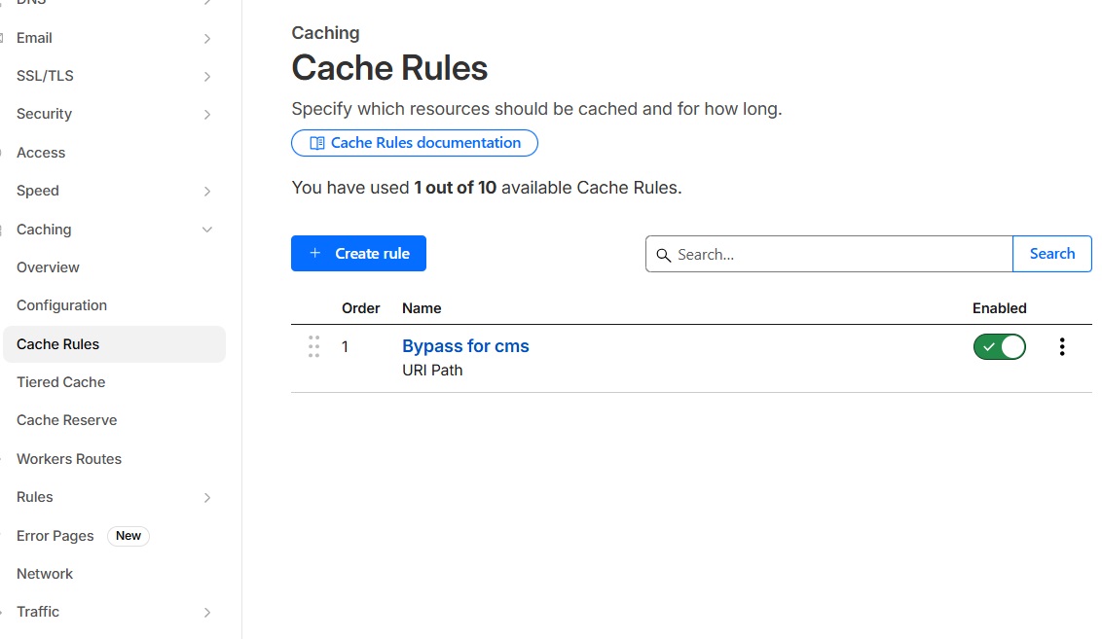Expand the Rules sidebar chevron
The width and height of the screenshot is (1102, 639).
pyautogui.click(x=206, y=498)
